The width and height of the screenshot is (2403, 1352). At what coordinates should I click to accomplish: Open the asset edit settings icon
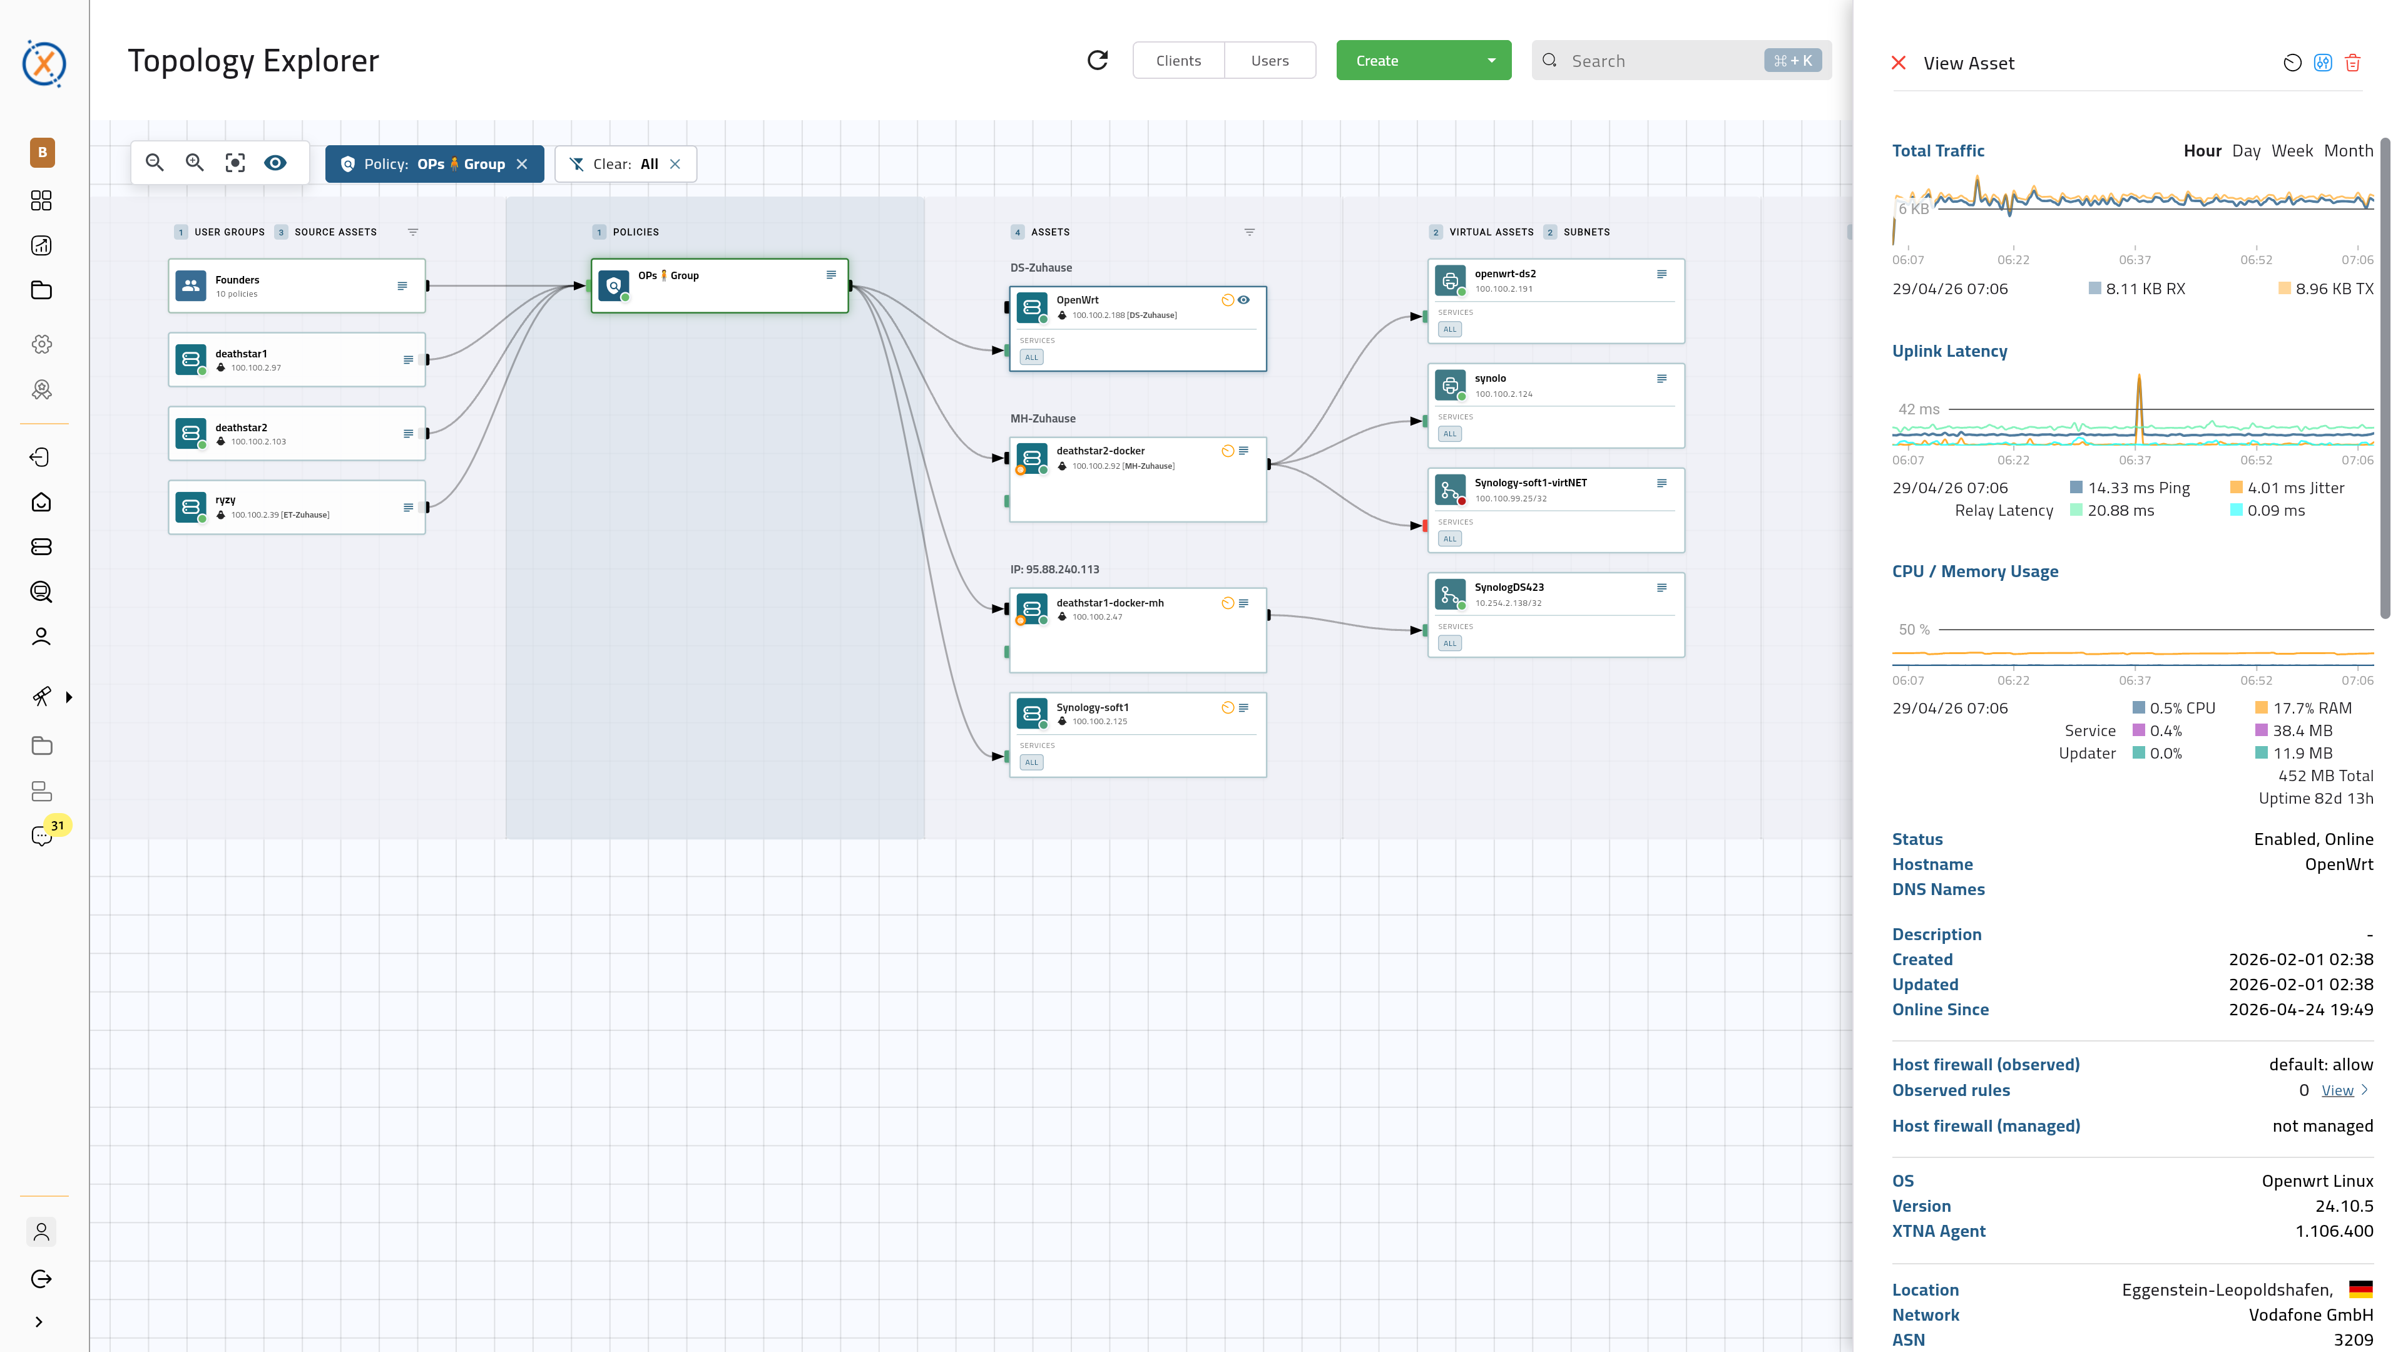2322,63
